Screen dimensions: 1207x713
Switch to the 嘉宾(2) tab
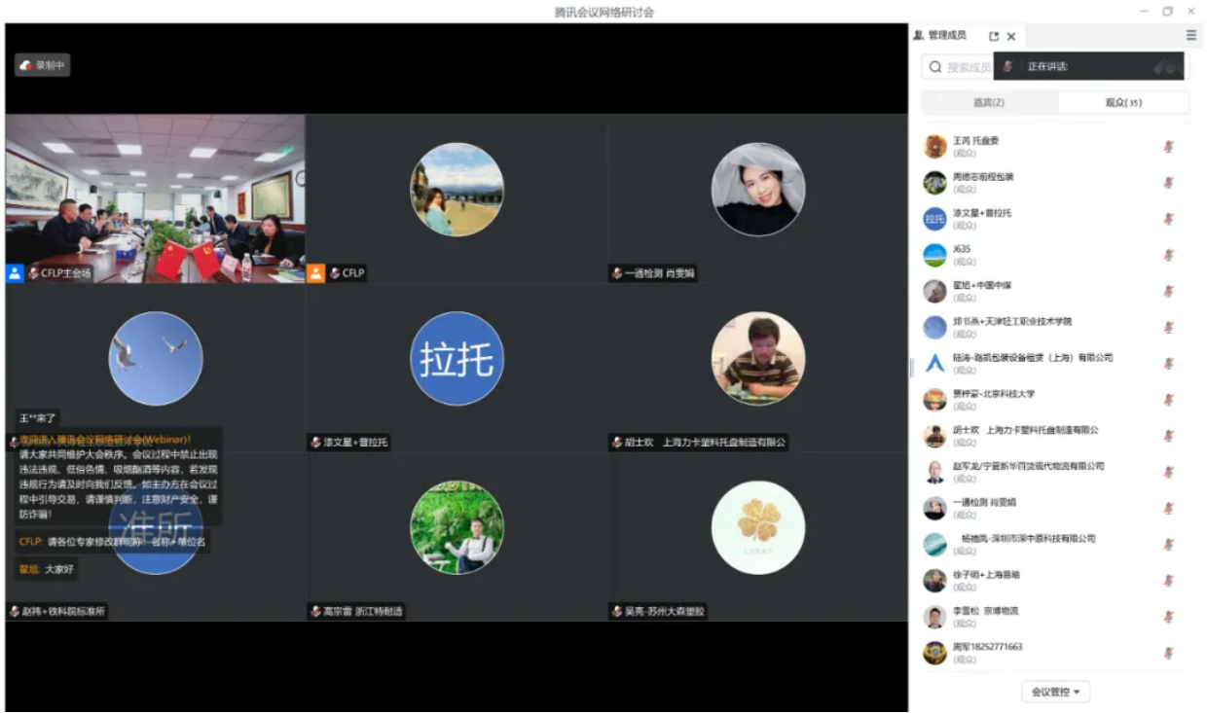989,103
